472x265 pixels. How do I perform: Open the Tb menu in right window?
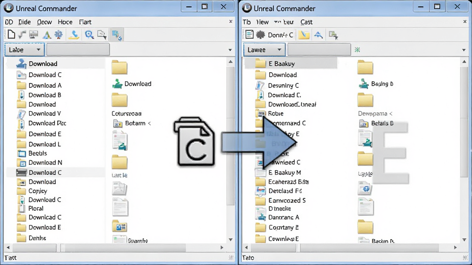click(247, 22)
